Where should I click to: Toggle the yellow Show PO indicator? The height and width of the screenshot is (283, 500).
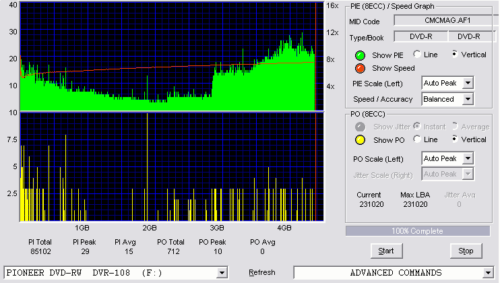click(360, 140)
